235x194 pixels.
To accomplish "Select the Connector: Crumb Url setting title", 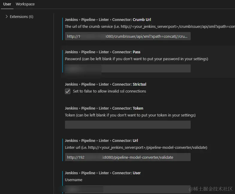I will point(108,20).
